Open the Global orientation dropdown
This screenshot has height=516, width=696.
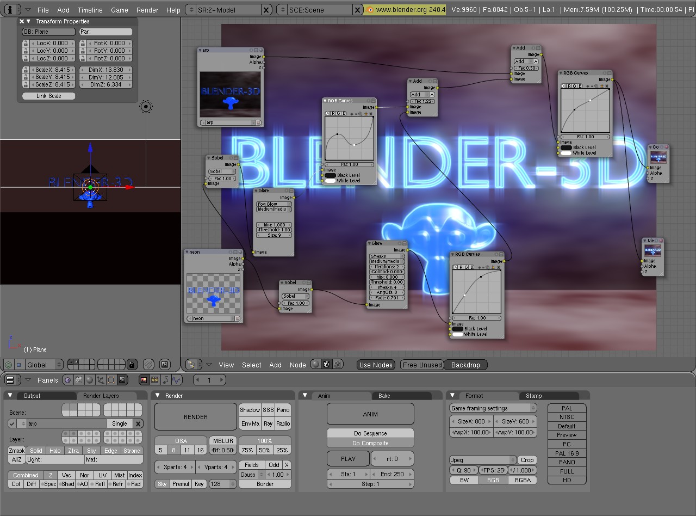click(x=44, y=364)
